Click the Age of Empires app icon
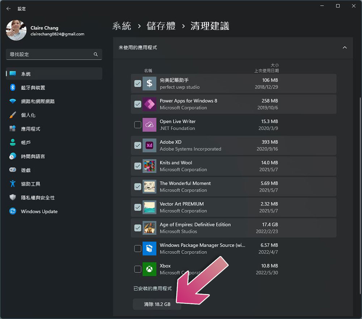Screen dimensions: 362x319 [x=150, y=228]
